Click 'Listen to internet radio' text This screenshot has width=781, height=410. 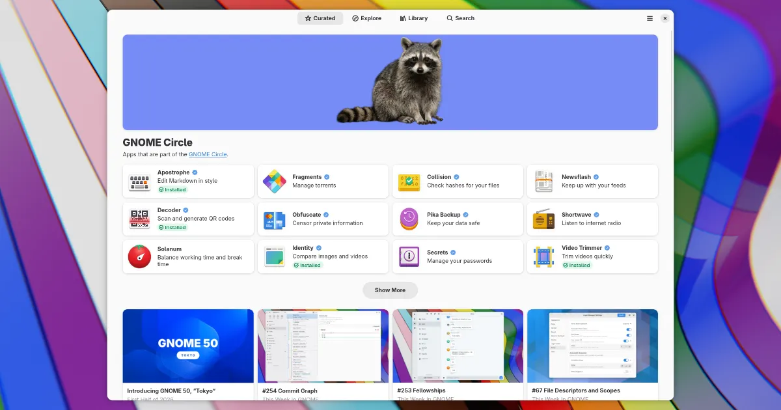[x=592, y=223]
